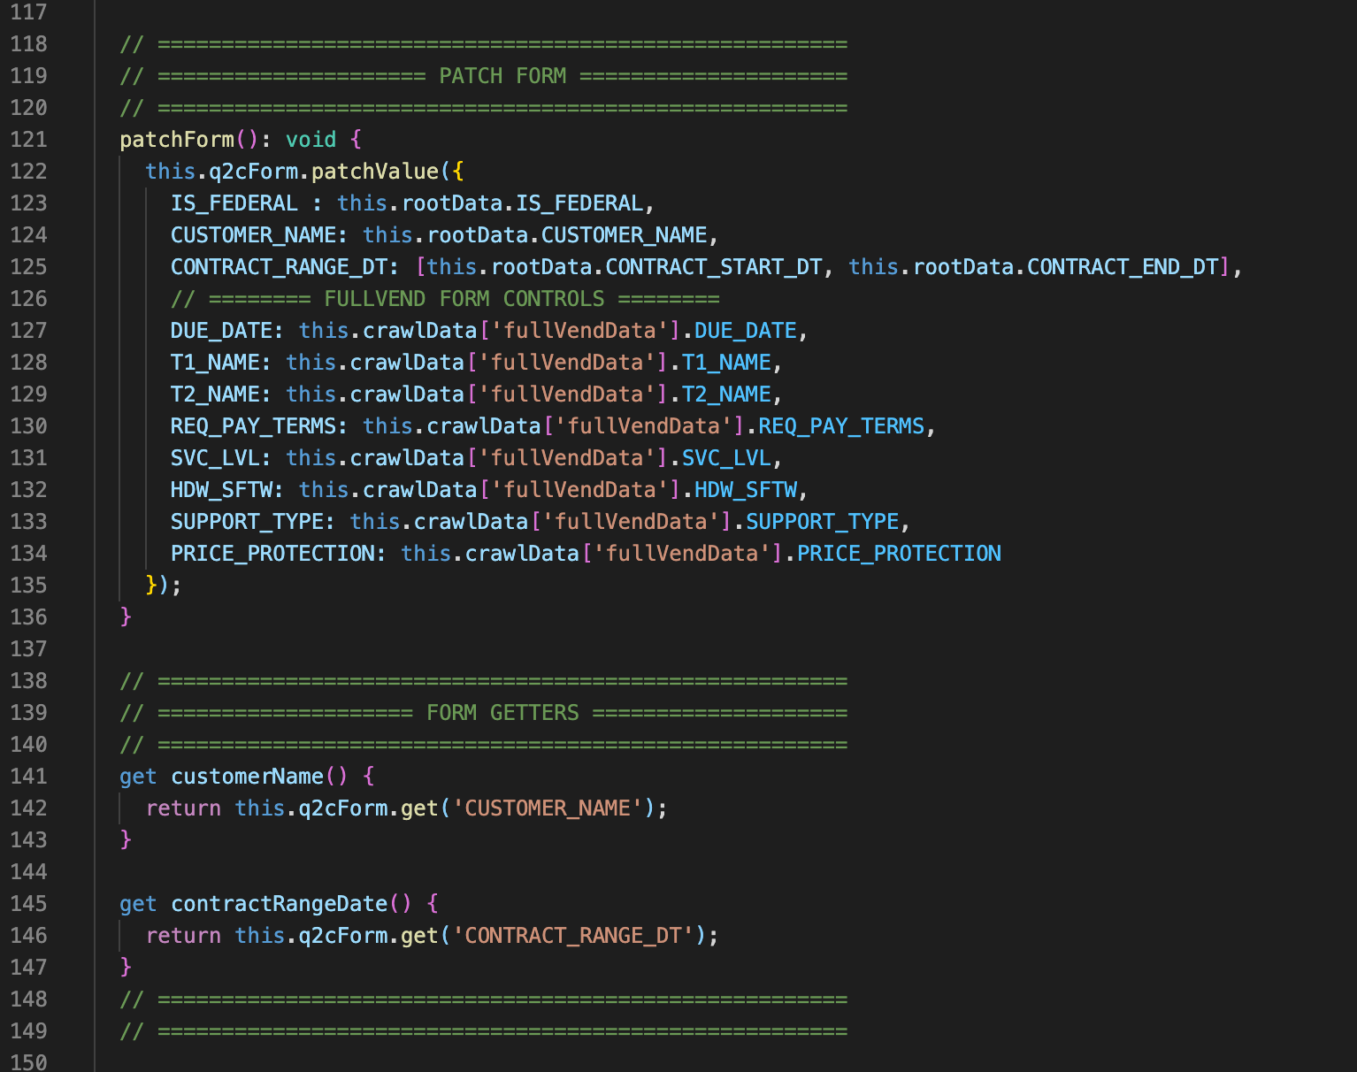Click CONTRACT_END_DT in the array

pos(1123,267)
